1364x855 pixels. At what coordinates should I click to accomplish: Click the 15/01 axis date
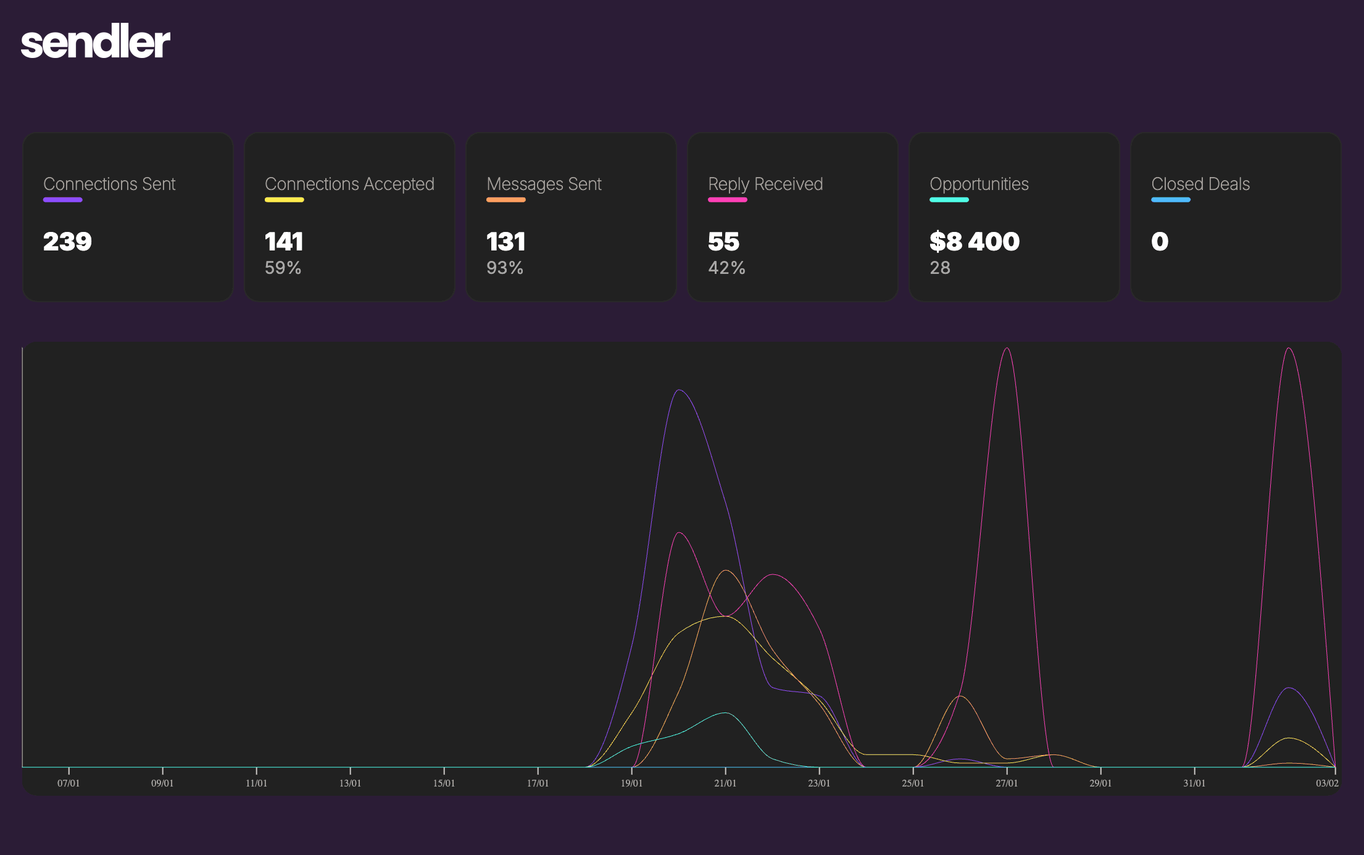[444, 783]
